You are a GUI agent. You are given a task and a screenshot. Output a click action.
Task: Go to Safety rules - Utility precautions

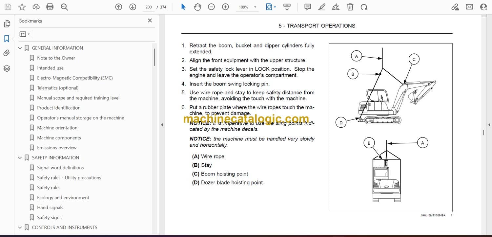click(69, 178)
